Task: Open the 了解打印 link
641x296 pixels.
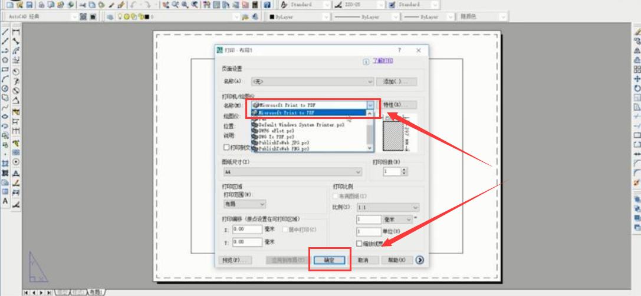Action: click(383, 61)
